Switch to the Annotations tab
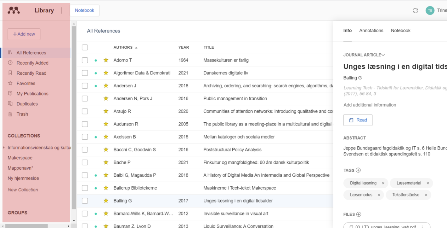The height and width of the screenshot is (228, 447). (x=371, y=31)
